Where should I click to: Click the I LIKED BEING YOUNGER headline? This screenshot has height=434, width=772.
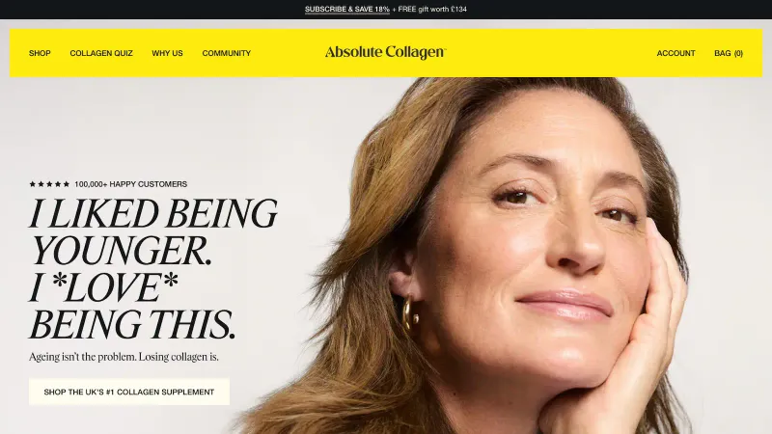pyautogui.click(x=152, y=231)
